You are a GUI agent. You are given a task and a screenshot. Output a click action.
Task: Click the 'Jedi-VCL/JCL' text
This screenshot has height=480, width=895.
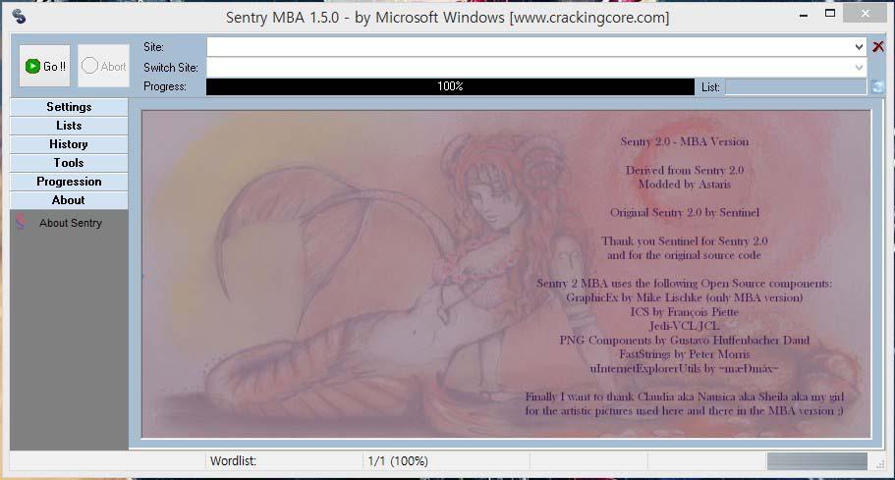click(x=685, y=326)
